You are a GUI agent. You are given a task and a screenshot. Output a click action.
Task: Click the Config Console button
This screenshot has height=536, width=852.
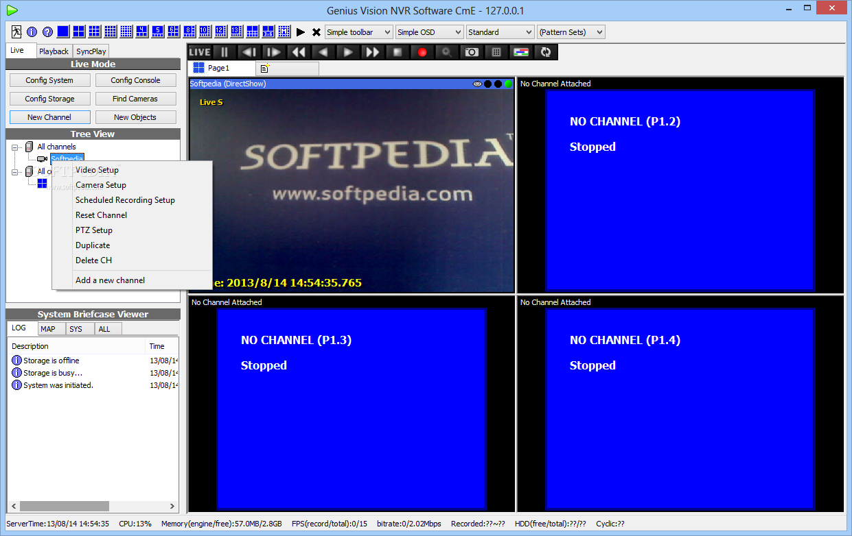(x=136, y=80)
